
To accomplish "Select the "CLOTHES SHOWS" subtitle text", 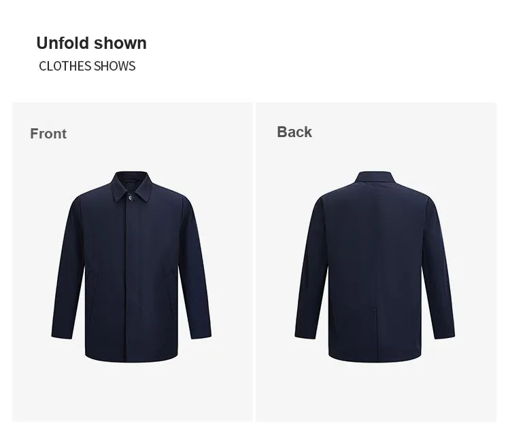I will [x=87, y=67].
